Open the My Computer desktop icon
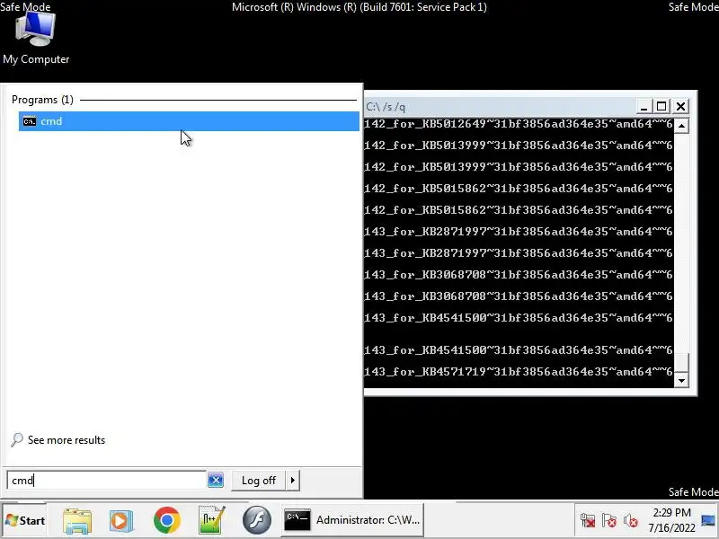The height and width of the screenshot is (539, 719). coord(36,39)
